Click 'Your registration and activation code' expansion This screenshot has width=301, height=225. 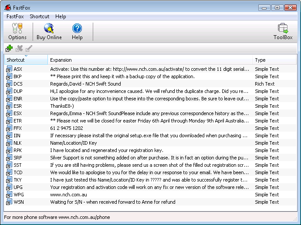149,187
